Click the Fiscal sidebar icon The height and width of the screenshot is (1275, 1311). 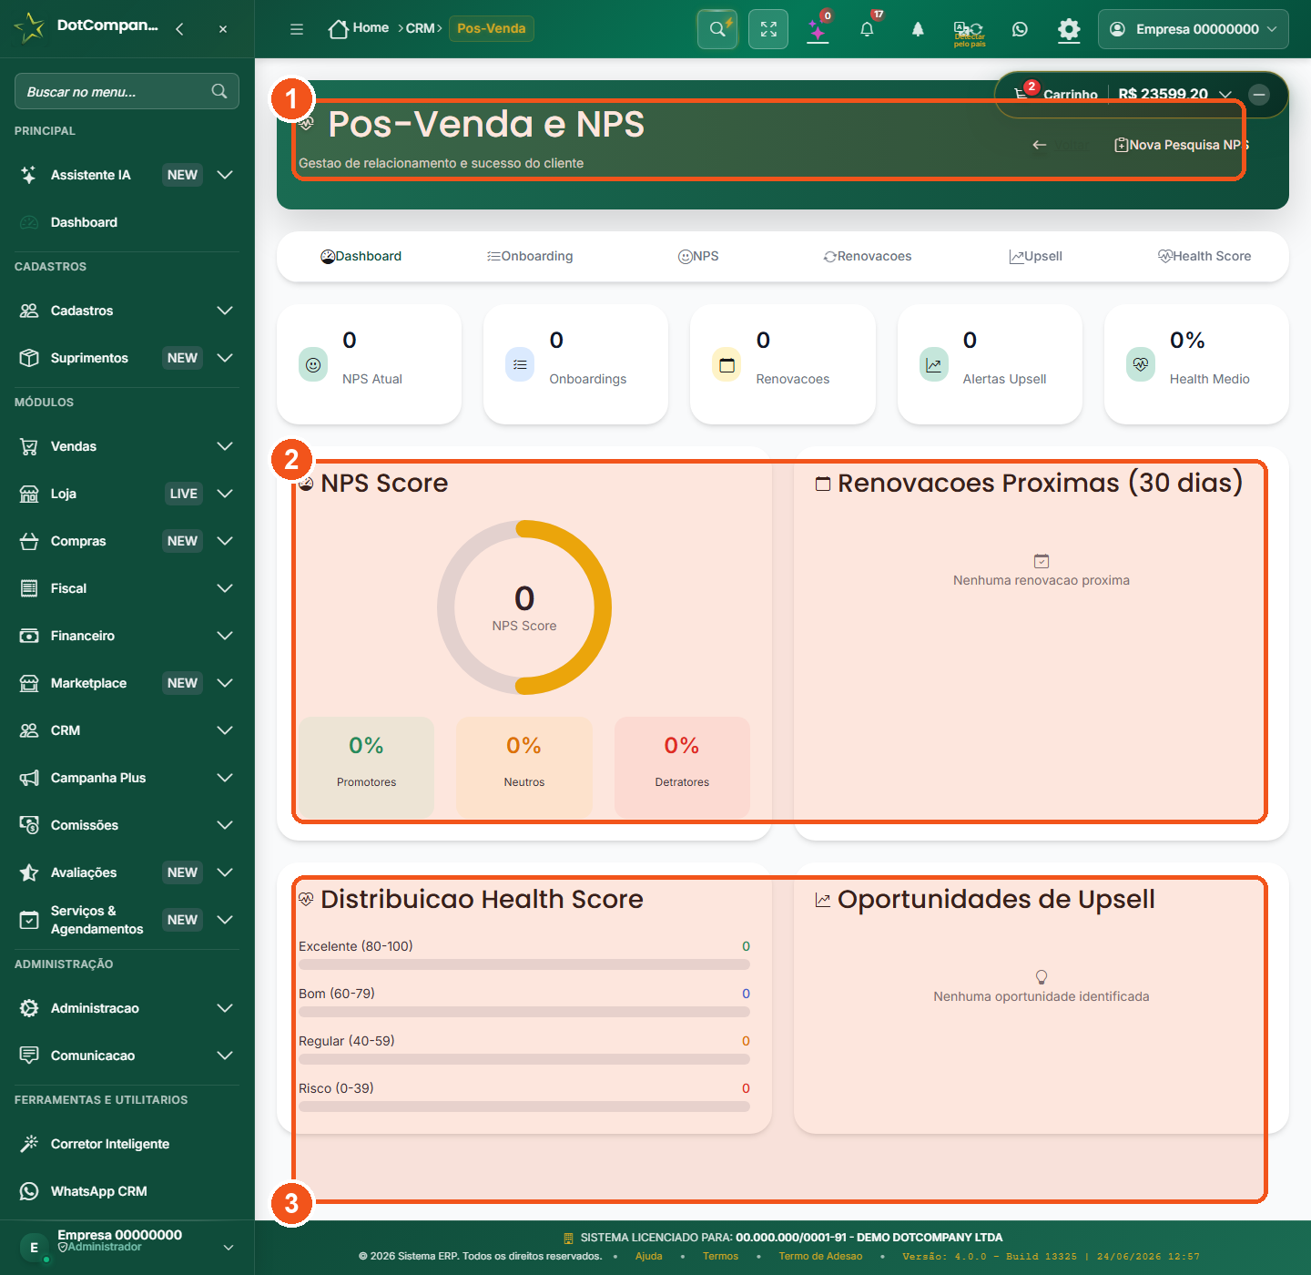[x=29, y=588]
